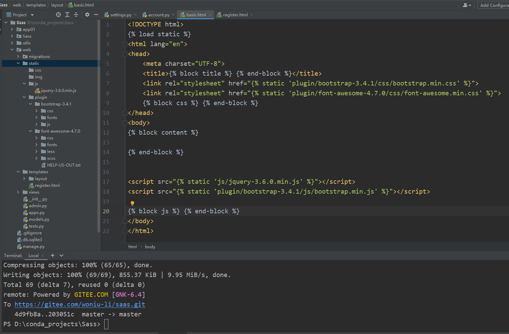Toggle code folding for the opening body tag
This screenshot has height=334, width=509.
[125, 123]
